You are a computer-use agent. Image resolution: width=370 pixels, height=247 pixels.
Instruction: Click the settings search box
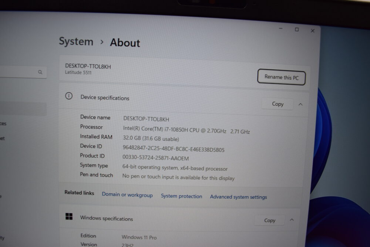23,72
